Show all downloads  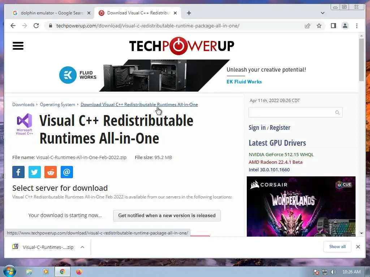[337, 247]
